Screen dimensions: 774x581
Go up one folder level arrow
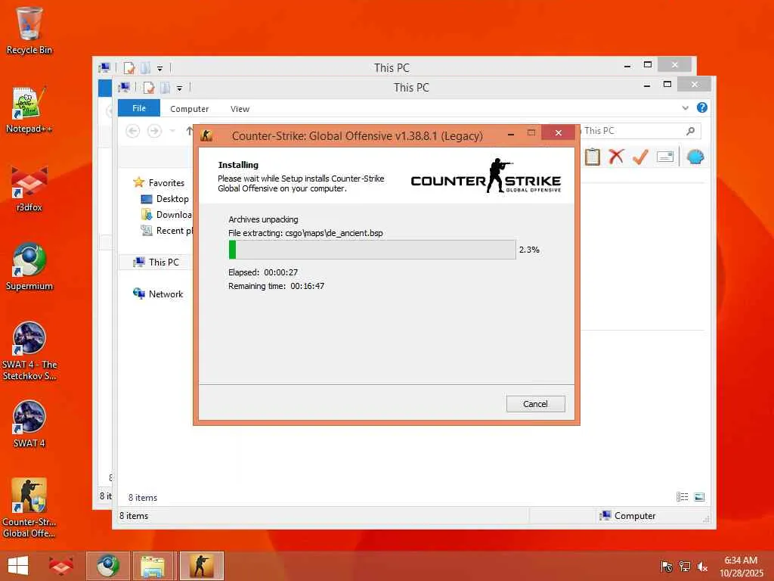point(189,131)
